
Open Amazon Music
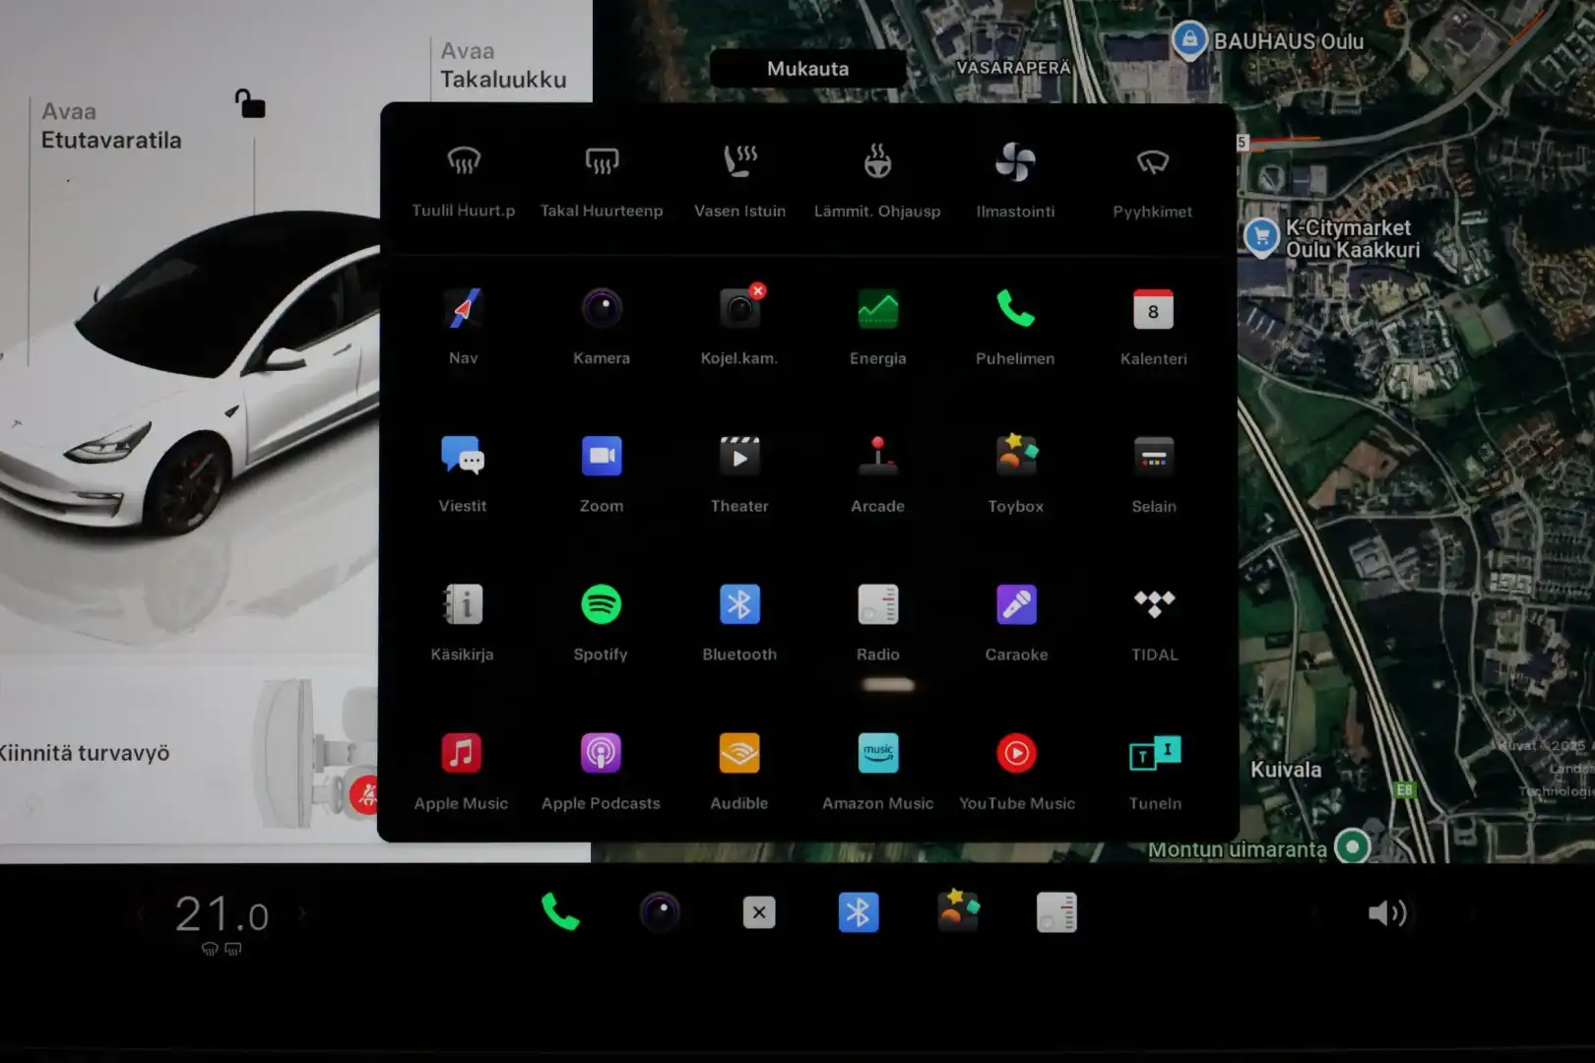(x=877, y=773)
